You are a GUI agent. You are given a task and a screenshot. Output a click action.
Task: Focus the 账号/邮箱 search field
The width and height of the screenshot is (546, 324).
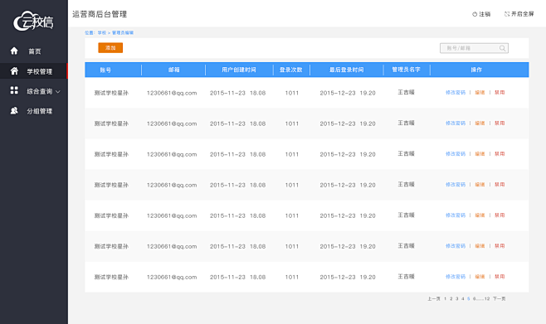click(474, 48)
